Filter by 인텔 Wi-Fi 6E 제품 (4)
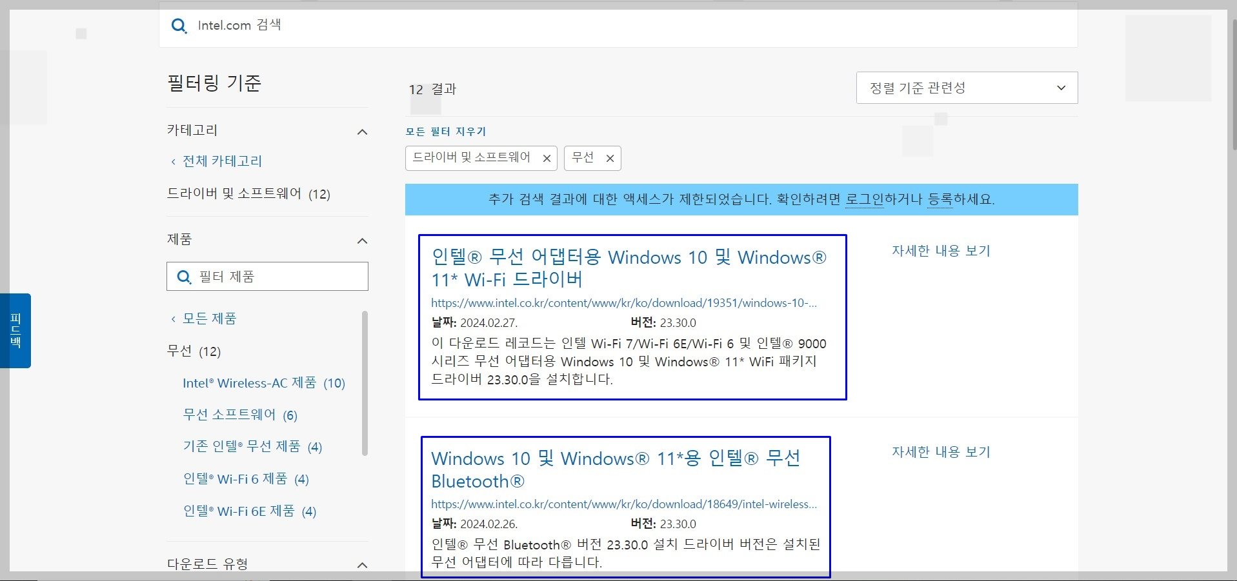Image resolution: width=1237 pixels, height=581 pixels. [250, 511]
